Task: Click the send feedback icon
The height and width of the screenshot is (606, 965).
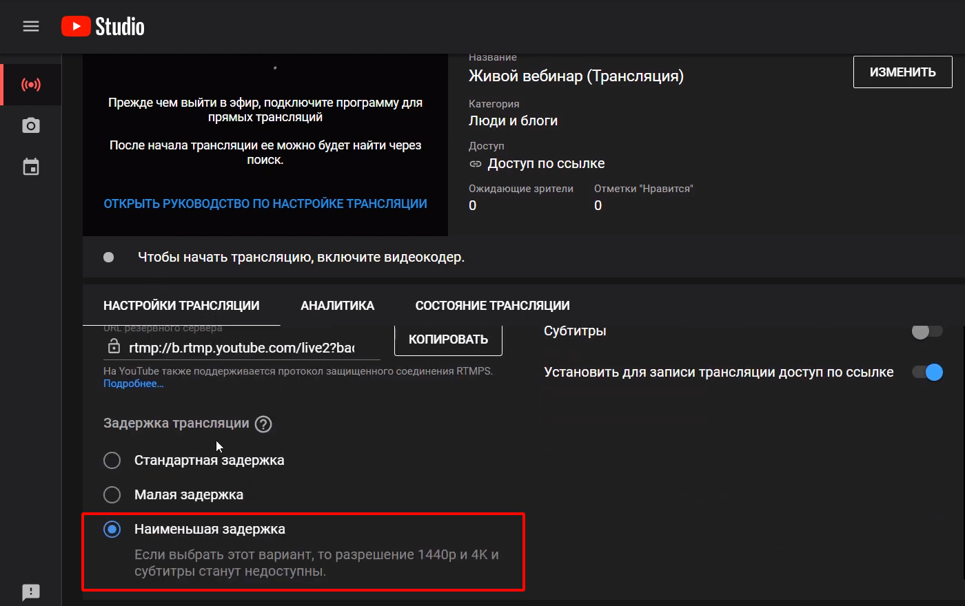Action: 31,592
